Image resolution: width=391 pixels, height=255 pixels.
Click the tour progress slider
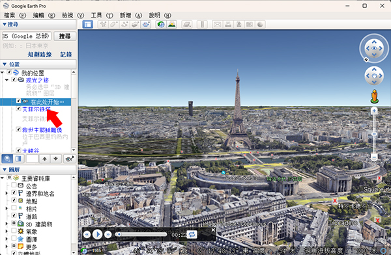[x=141, y=234]
